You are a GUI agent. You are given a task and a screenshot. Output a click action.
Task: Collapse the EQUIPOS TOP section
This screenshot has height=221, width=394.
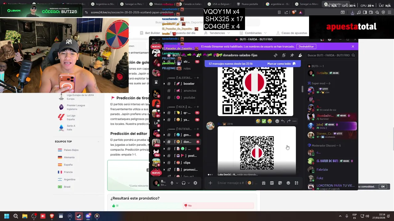[98, 142]
